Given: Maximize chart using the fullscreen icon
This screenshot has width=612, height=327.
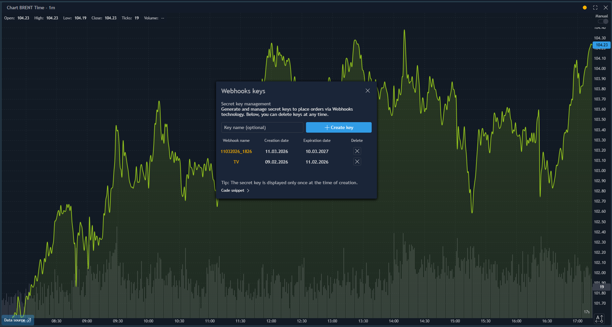Looking at the screenshot, I should point(595,7).
